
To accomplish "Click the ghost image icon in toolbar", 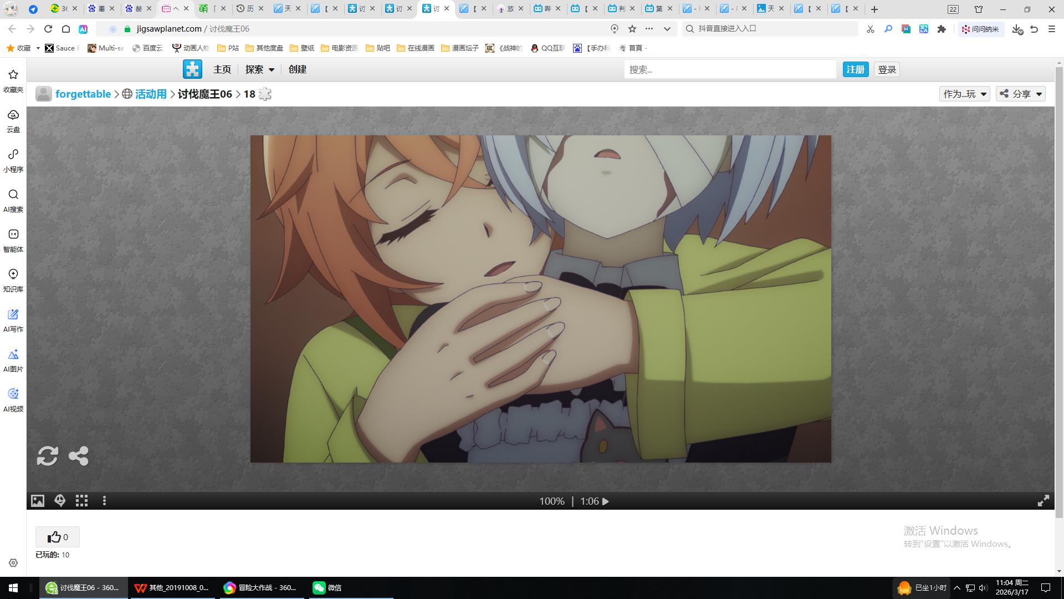I will pyautogui.click(x=60, y=501).
